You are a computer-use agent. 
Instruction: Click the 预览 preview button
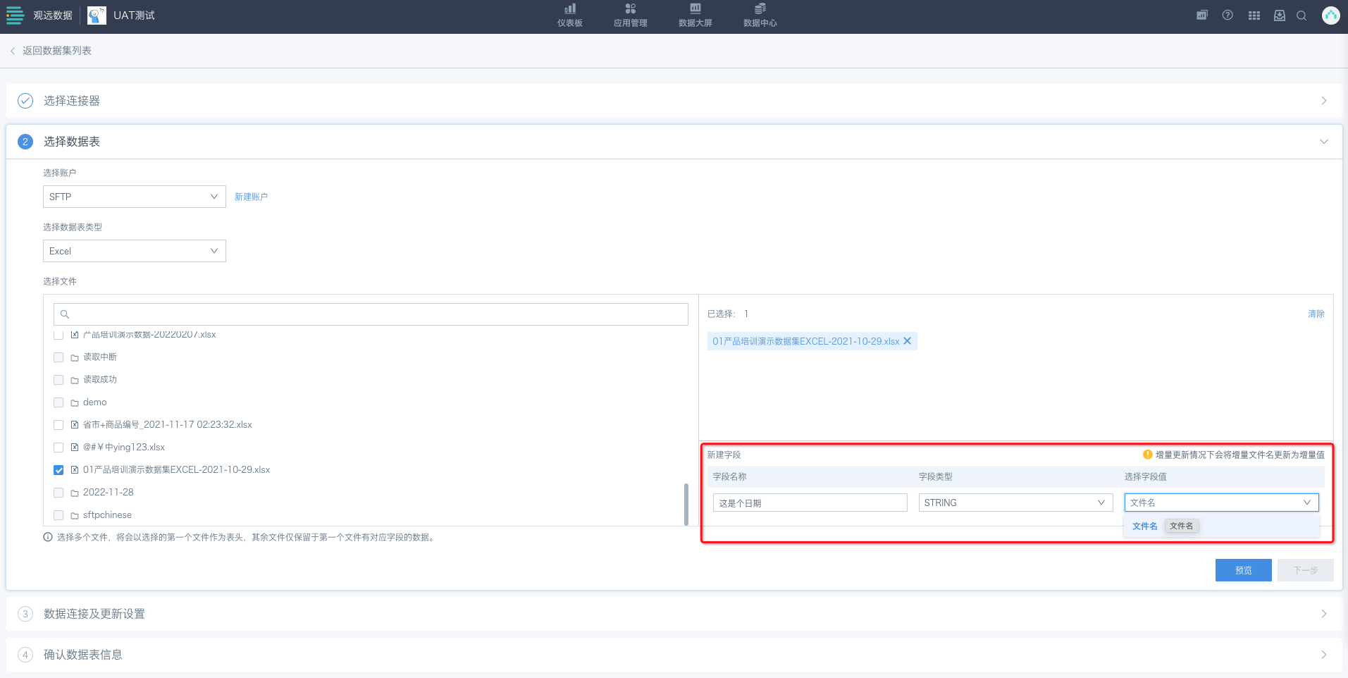pyautogui.click(x=1243, y=570)
